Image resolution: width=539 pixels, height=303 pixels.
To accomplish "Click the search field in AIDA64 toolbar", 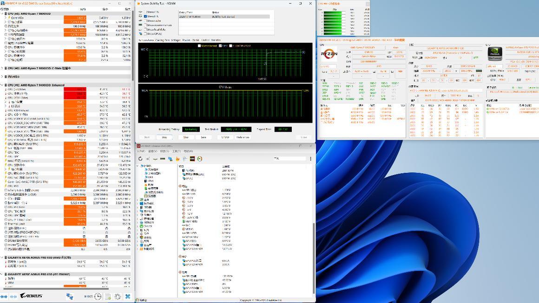I will pos(289,158).
